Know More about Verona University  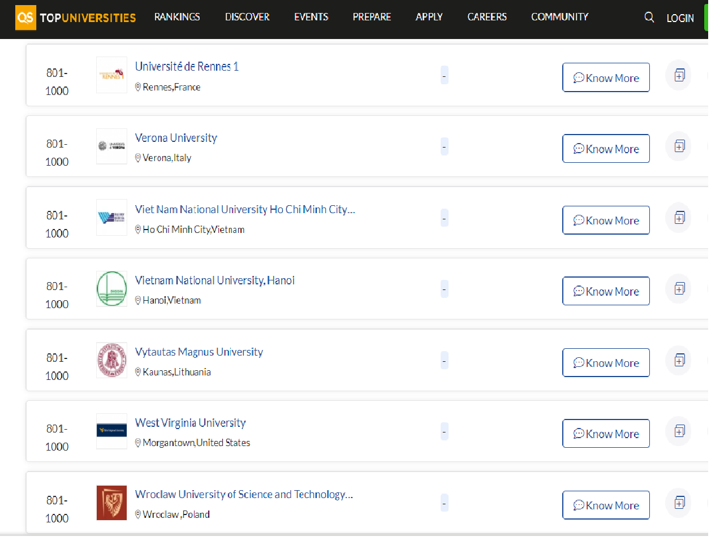[606, 149]
